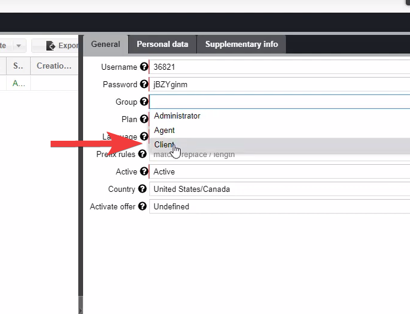Select Administrator from the Group list
The width and height of the screenshot is (410, 314).
pyautogui.click(x=279, y=115)
